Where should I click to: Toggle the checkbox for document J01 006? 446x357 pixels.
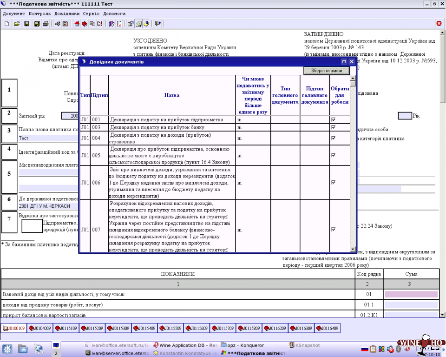tap(333, 183)
